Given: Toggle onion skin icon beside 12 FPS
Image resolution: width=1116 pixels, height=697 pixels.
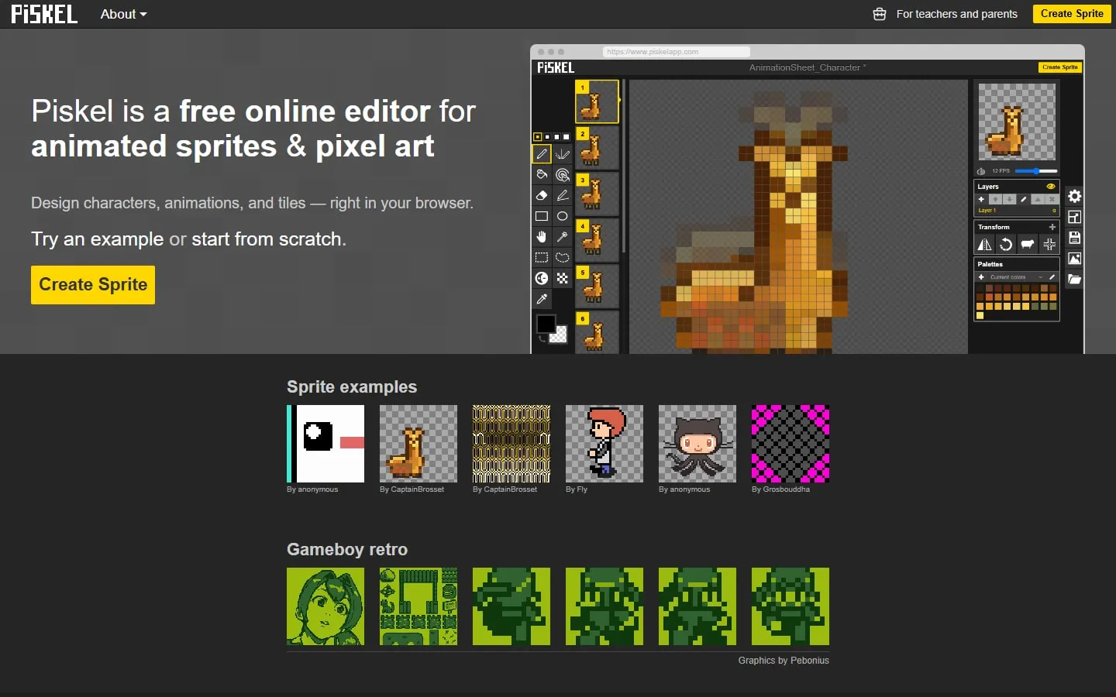Looking at the screenshot, I should [x=981, y=171].
